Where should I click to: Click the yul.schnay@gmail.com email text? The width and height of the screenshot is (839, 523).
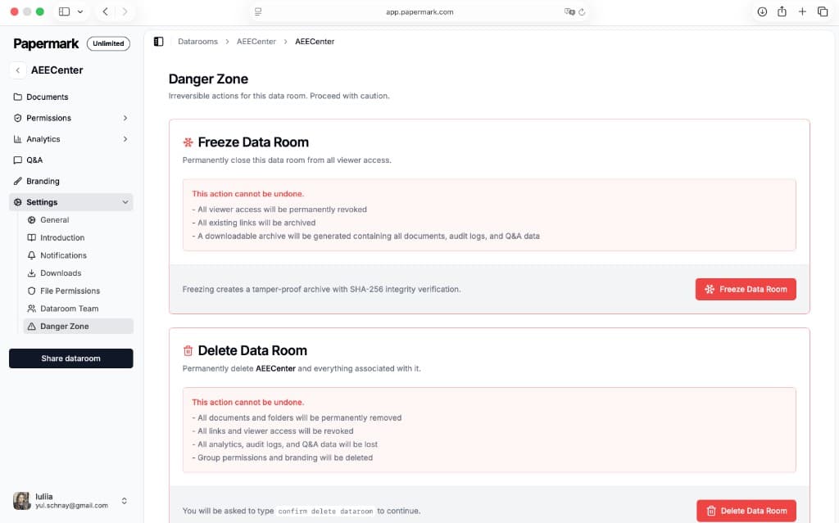(x=72, y=505)
